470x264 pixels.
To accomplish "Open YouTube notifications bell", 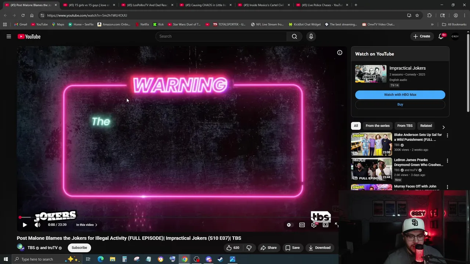I will [441, 36].
